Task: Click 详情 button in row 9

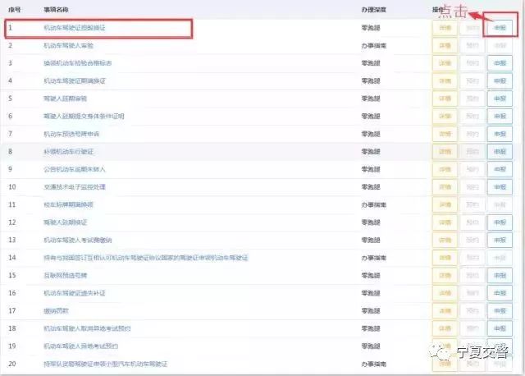Action: [x=445, y=169]
